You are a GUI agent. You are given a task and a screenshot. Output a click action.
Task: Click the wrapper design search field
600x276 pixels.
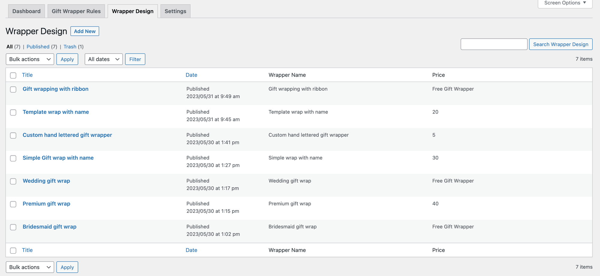point(494,44)
